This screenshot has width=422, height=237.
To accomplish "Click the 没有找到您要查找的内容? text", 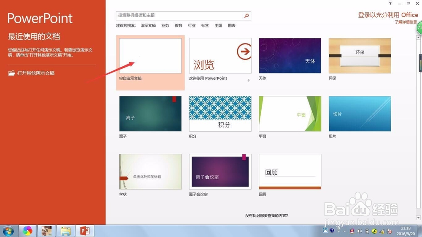I will click(266, 215).
